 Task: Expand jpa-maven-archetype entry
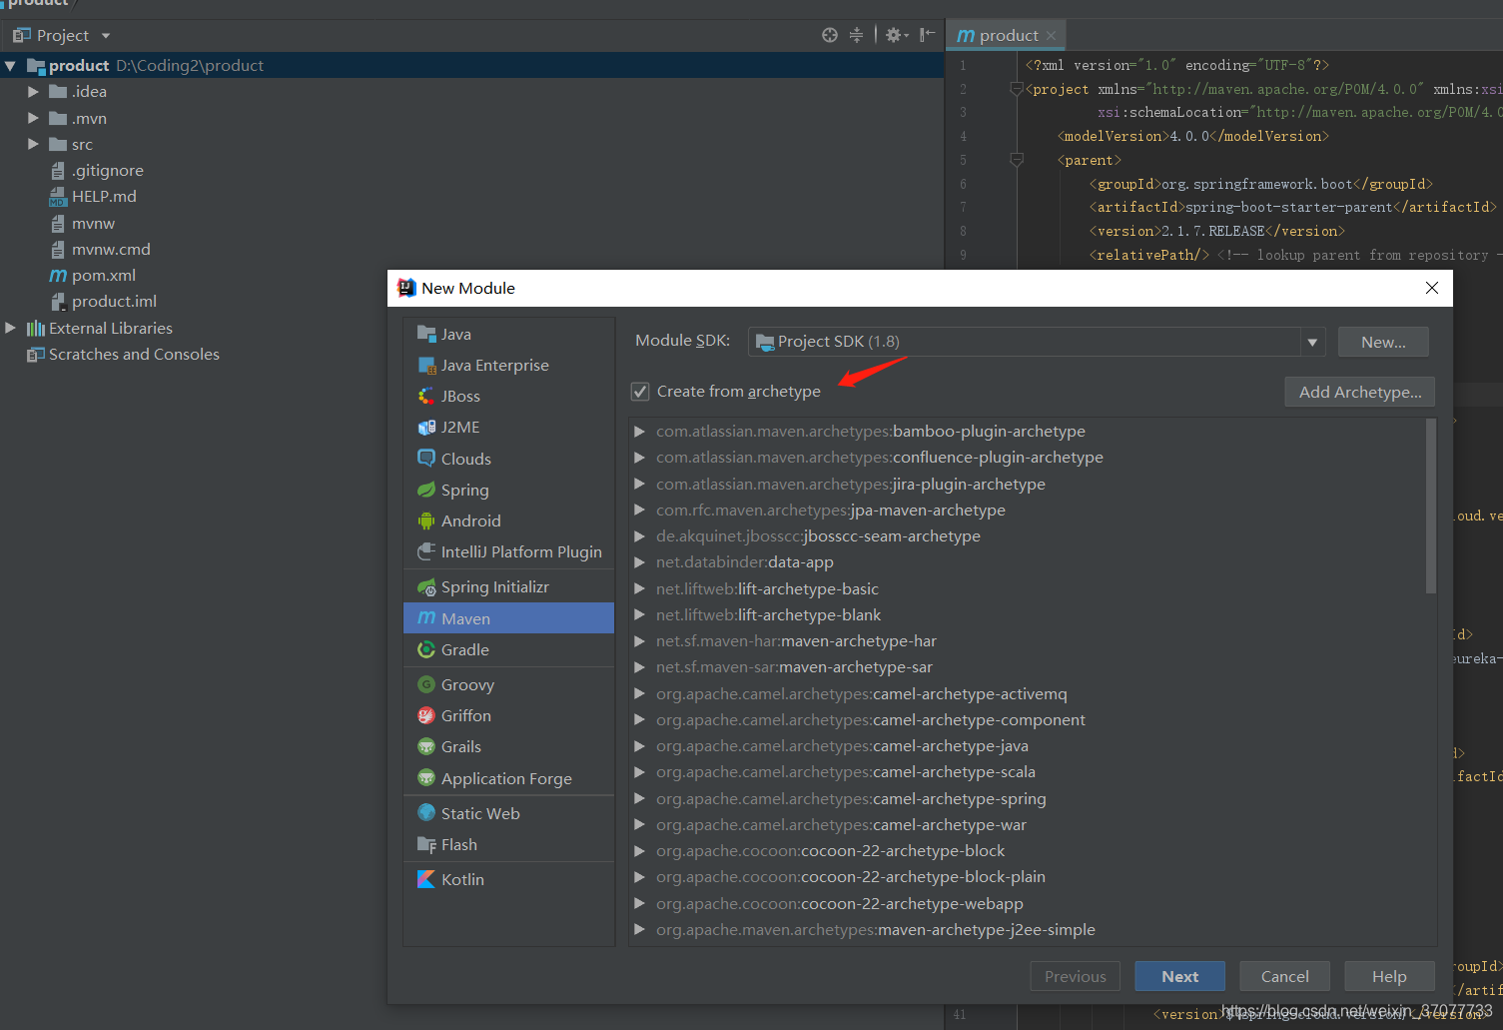639,510
